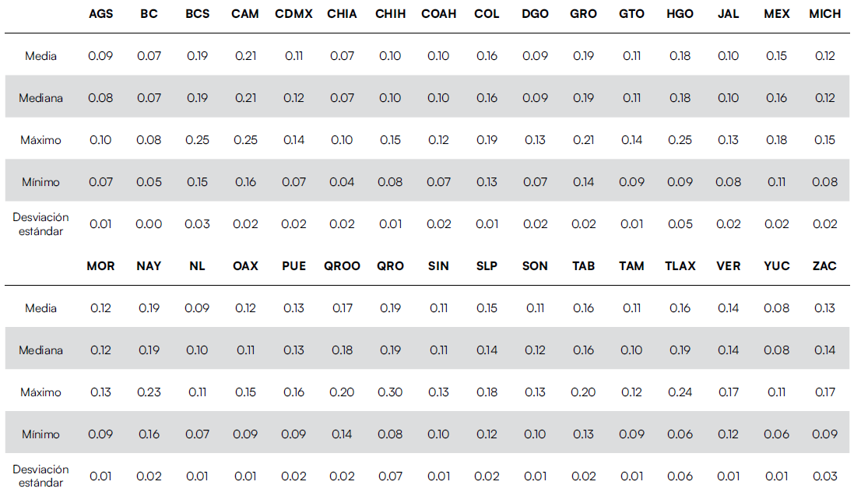The image size is (854, 492).
Task: Click the Media value for JAL
Action: pos(728,56)
